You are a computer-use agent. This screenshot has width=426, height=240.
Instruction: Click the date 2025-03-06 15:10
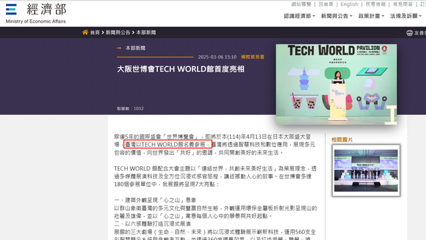coord(217,57)
